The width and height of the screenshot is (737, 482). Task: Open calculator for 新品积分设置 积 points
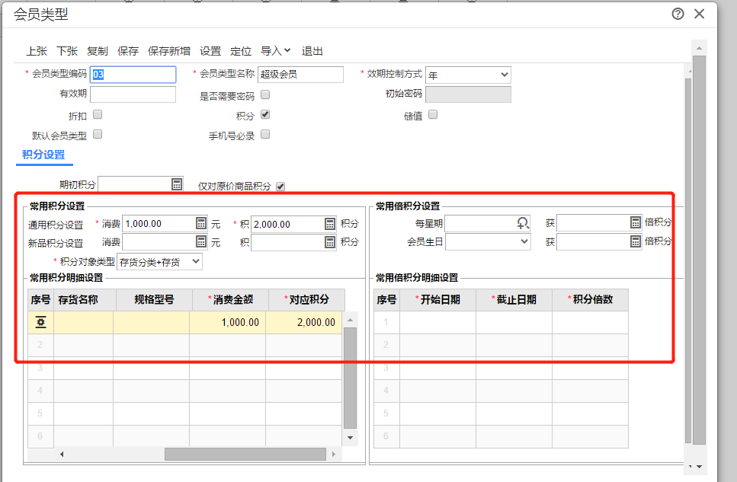click(330, 242)
